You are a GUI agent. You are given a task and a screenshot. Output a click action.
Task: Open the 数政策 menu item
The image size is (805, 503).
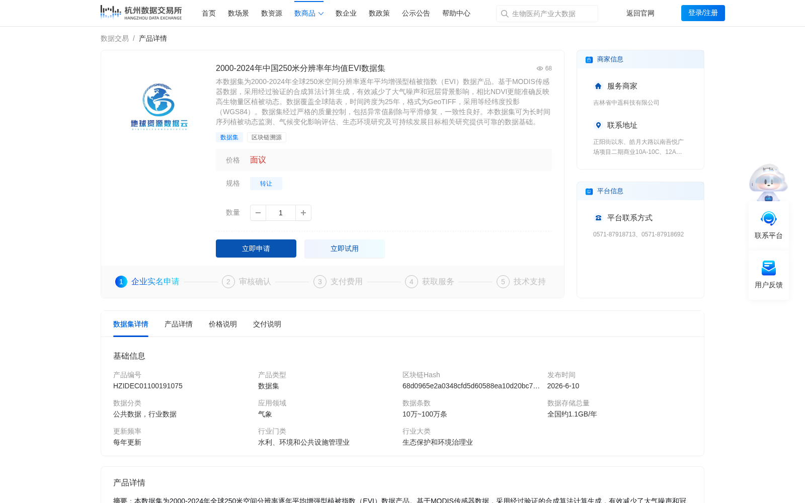click(379, 13)
